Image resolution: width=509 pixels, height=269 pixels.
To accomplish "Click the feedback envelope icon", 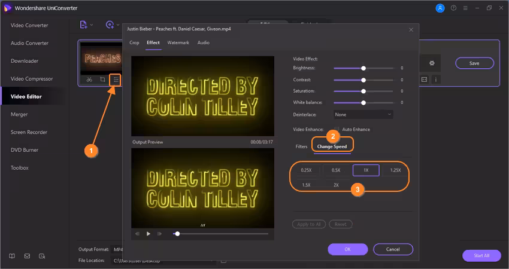I will [28, 256].
